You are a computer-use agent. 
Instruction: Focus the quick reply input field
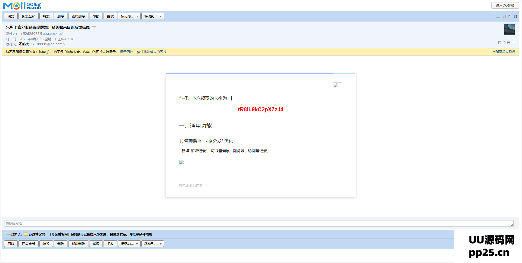point(259,223)
